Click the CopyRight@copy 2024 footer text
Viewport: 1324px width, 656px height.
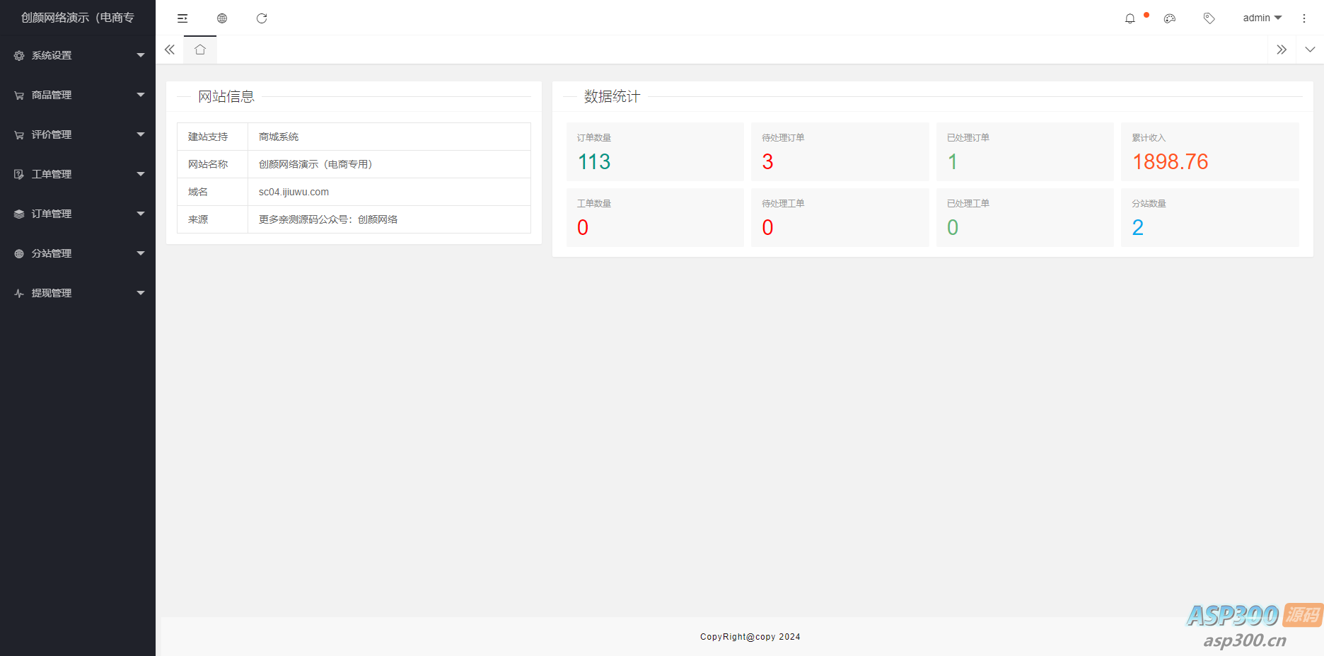(750, 637)
